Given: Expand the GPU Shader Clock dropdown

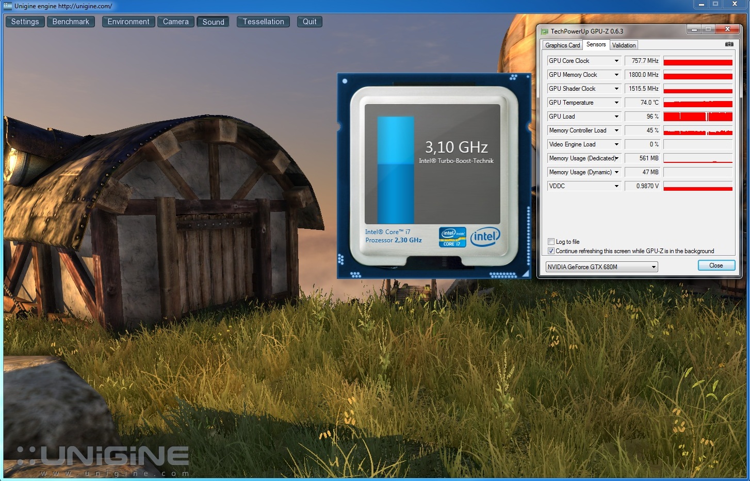Looking at the screenshot, I should click(x=616, y=89).
